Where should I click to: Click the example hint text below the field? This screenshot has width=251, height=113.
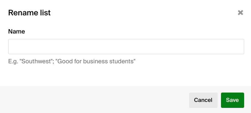pos(72,61)
